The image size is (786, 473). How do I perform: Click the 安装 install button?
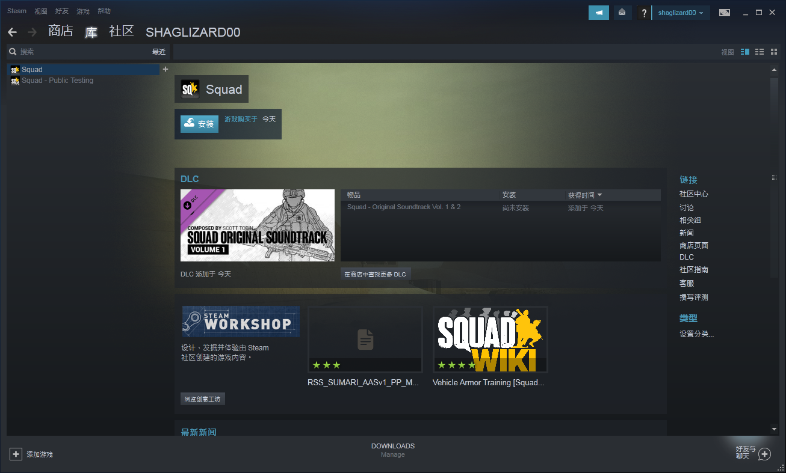(x=199, y=124)
